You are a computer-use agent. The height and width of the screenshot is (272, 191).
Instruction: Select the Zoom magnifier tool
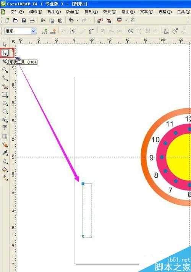[5, 70]
